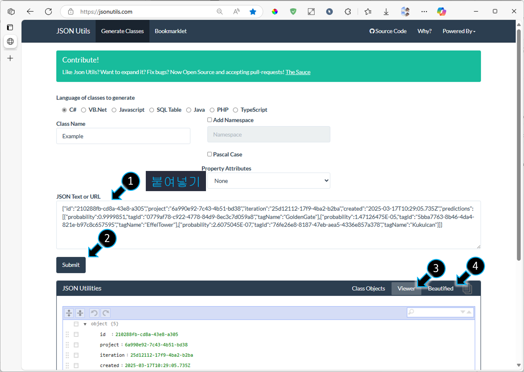Open action menu for id row
Image resolution: width=524 pixels, height=372 pixels.
[76, 334]
